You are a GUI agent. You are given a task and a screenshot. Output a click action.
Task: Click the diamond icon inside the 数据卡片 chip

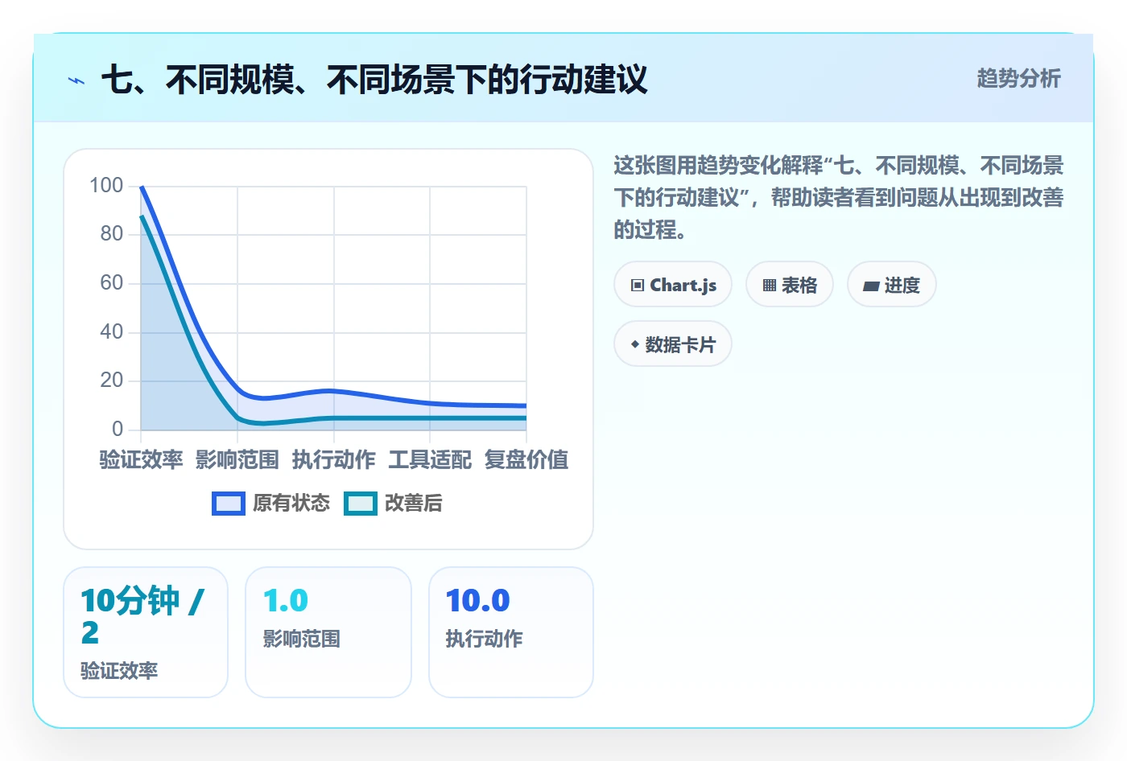click(x=635, y=344)
